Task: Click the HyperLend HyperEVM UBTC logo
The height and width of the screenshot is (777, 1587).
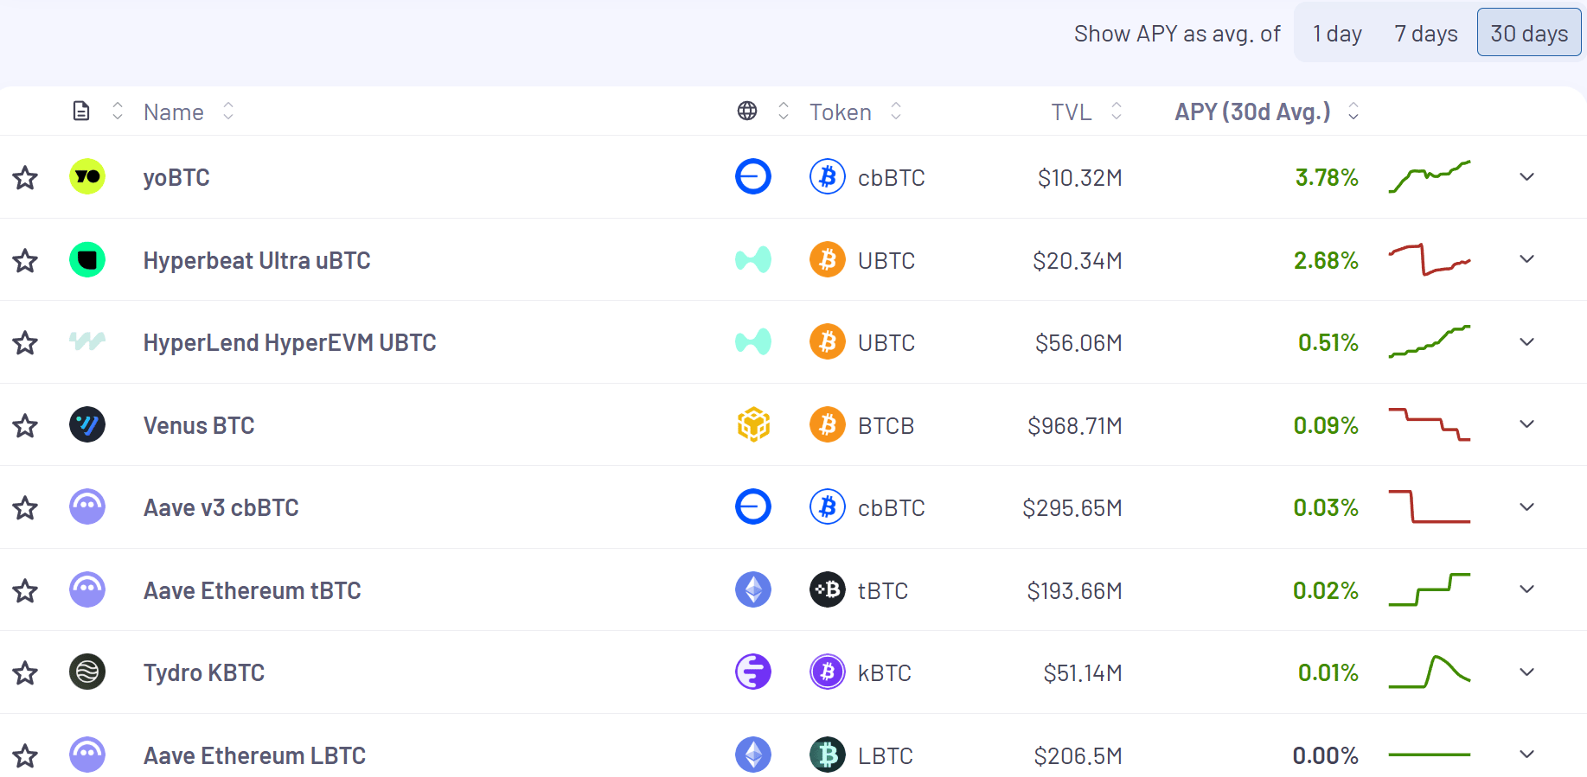Action: [87, 342]
